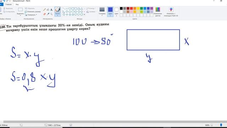Open the Повернуть (Rotate) dropdown
227x128 pixels.
31,15
